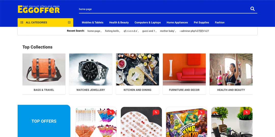
Task: Click the Top Offers blue banner
Action: pos(44,121)
